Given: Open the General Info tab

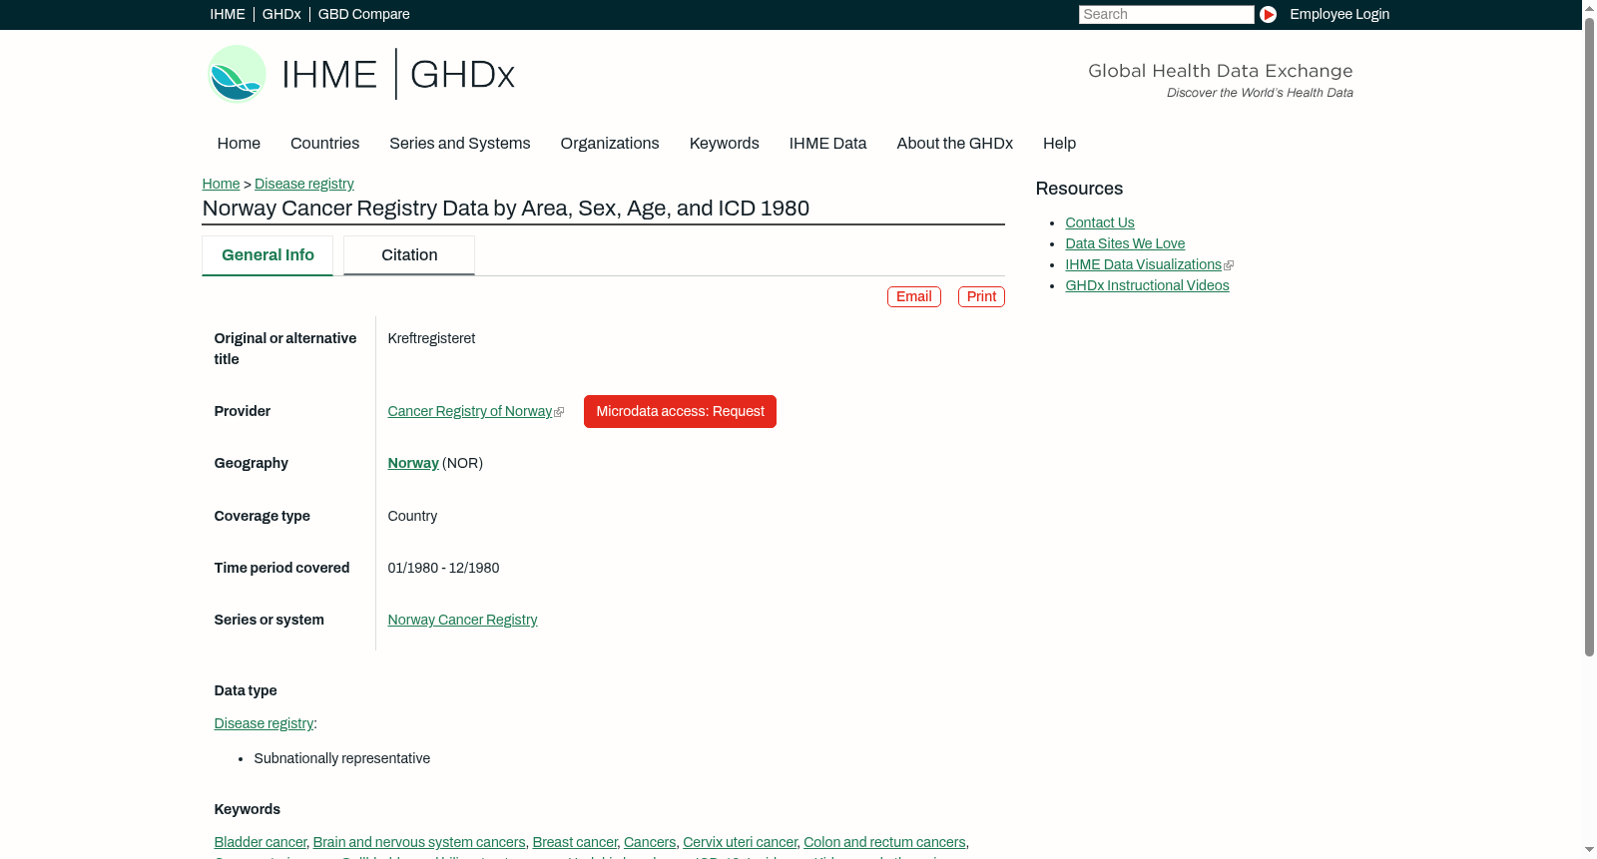Looking at the screenshot, I should (267, 255).
